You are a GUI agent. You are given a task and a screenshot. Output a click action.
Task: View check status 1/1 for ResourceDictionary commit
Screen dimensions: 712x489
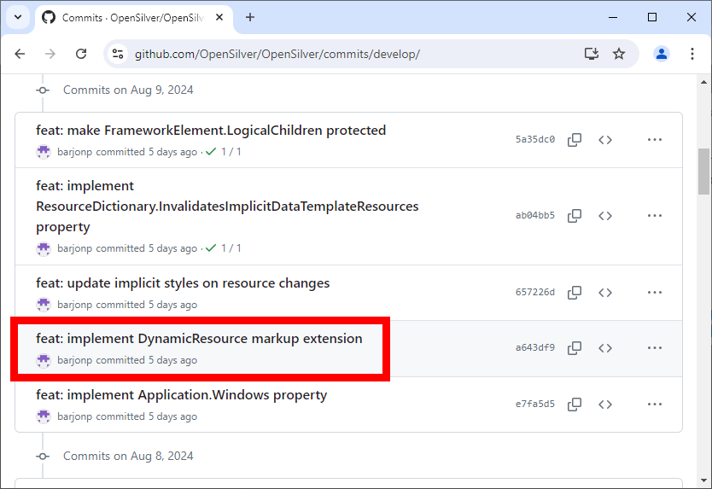click(x=224, y=248)
